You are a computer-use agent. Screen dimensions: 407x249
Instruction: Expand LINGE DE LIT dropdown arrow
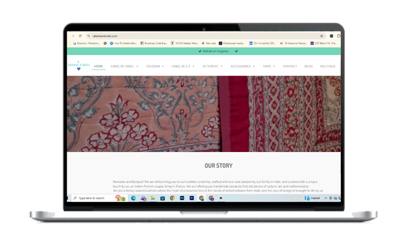pyautogui.click(x=194, y=66)
